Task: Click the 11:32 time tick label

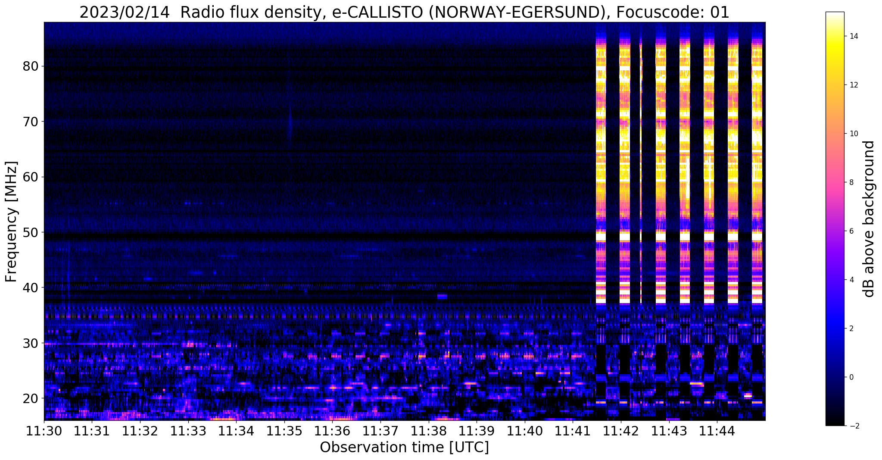Action: pyautogui.click(x=140, y=431)
